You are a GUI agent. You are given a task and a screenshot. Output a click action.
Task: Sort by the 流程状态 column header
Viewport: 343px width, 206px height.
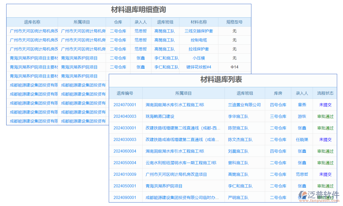325,93
